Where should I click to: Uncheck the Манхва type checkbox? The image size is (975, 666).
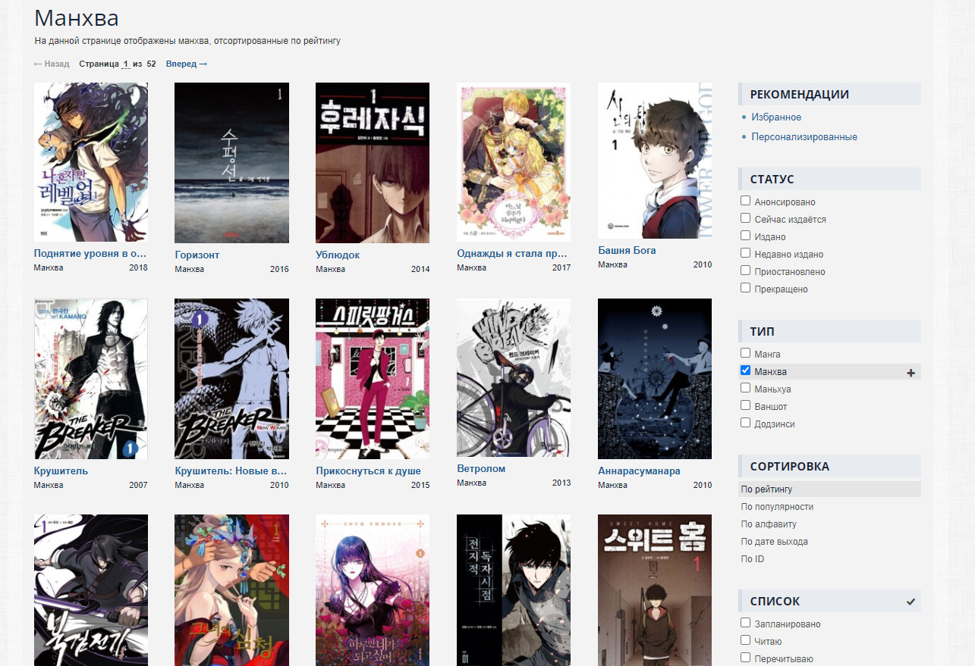click(746, 371)
